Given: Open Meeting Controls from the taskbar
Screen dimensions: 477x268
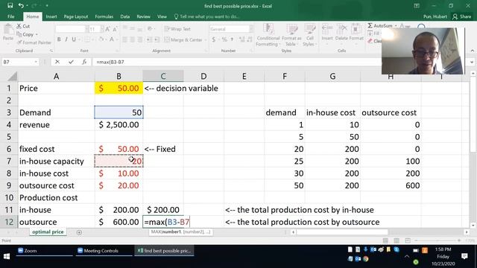Looking at the screenshot, I should (x=104, y=251).
